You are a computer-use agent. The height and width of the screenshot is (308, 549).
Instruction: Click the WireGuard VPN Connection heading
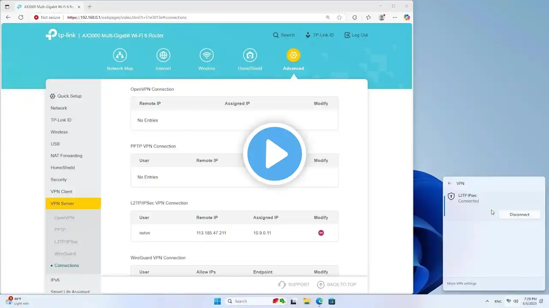pyautogui.click(x=158, y=258)
